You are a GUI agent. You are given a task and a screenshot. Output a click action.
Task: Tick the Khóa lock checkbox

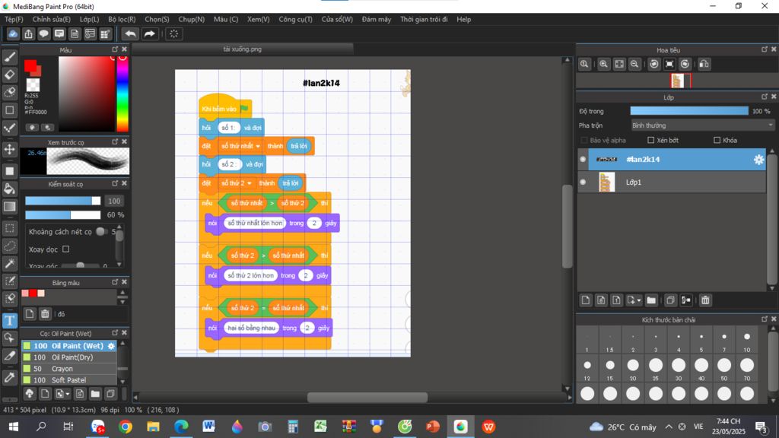tap(717, 140)
